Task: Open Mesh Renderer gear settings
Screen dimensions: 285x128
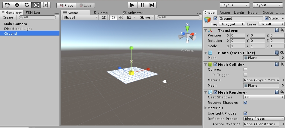Action: click(x=282, y=92)
